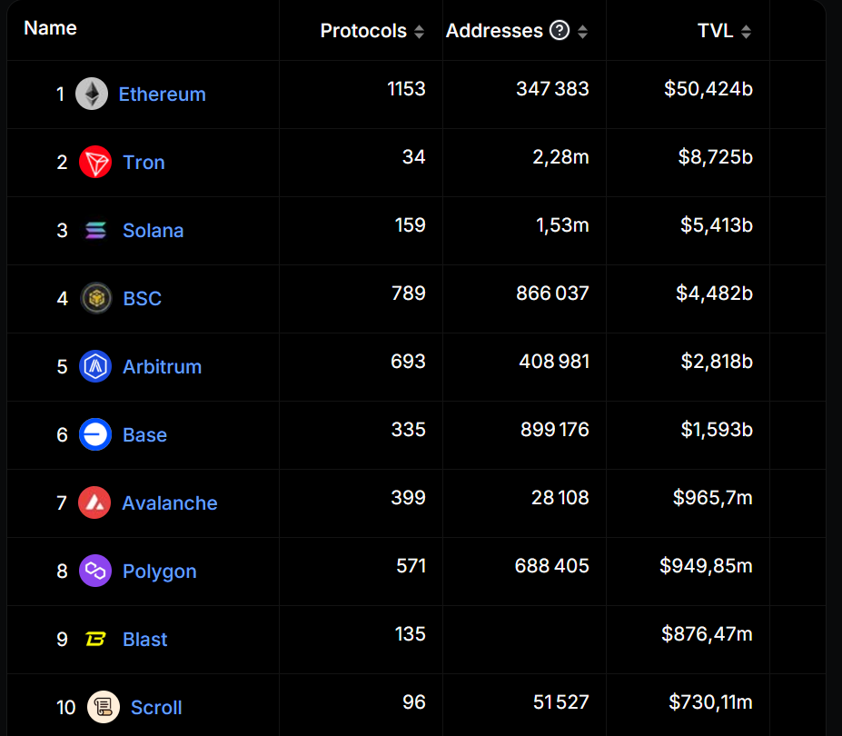Viewport: 842px width, 736px height.
Task: Click the Polygon chain logo
Action: tap(96, 571)
